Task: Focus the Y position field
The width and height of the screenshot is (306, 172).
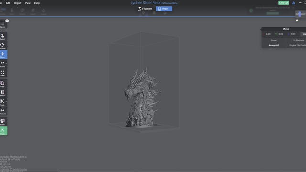Action: (281, 34)
